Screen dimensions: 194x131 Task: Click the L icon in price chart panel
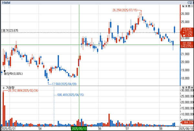183,6
